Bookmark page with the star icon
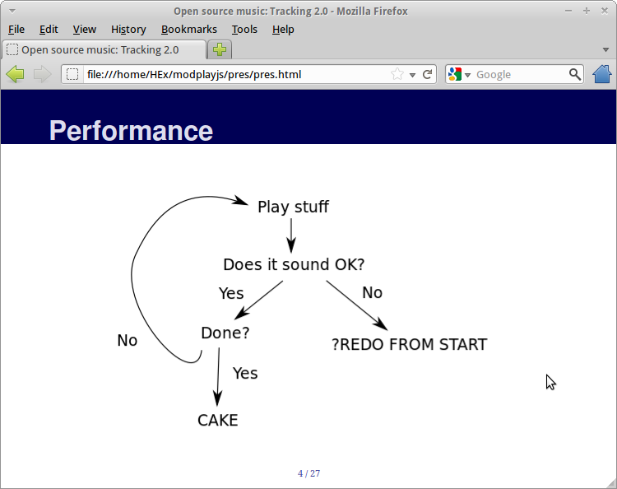 point(397,74)
